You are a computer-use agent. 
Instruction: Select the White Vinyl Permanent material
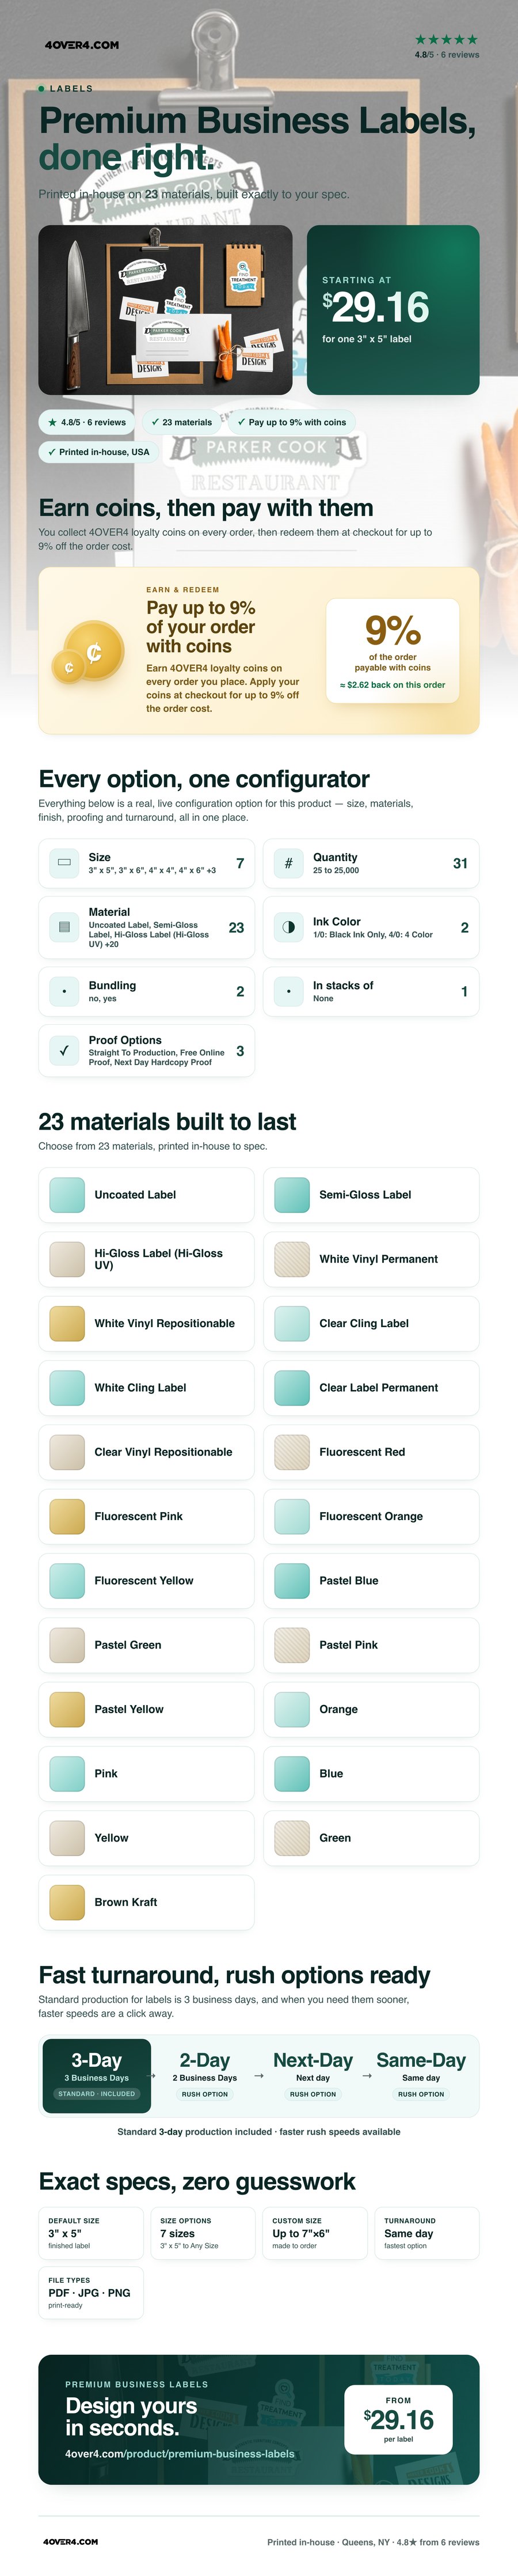point(371,1259)
